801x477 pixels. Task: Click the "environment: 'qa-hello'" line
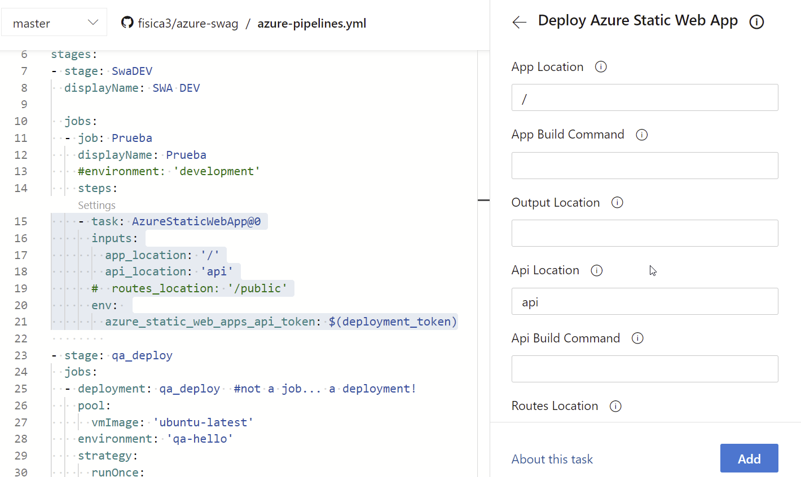click(156, 439)
